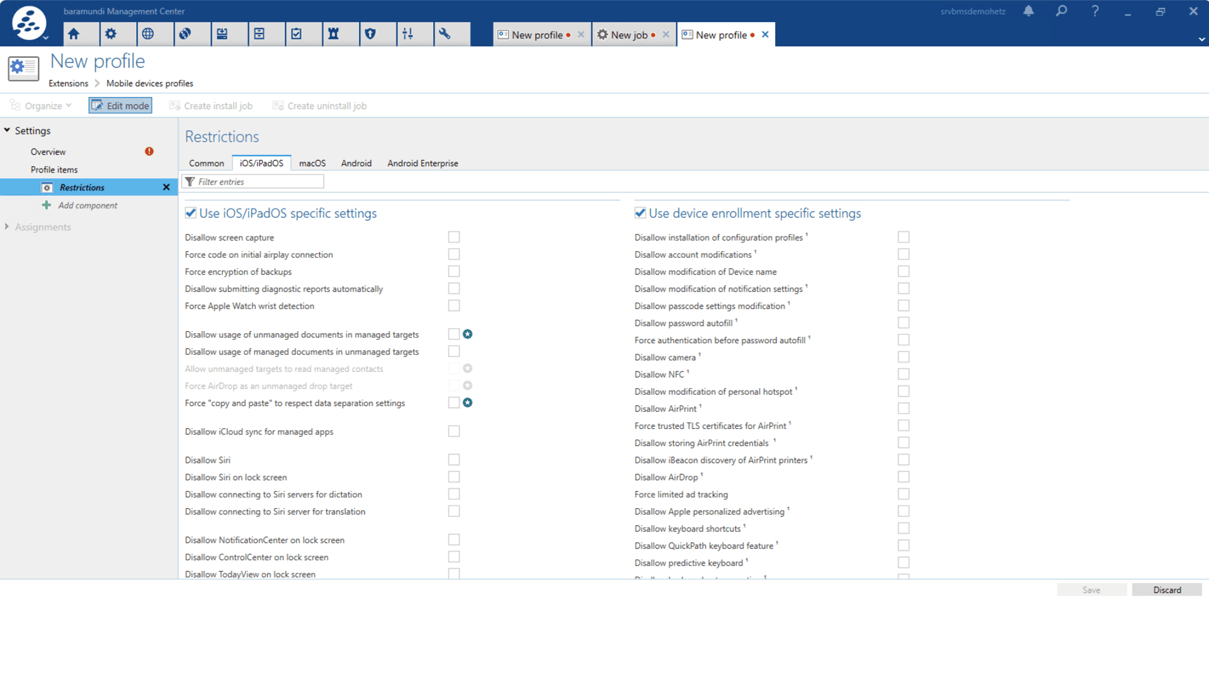
Task: Expand the Assignments section
Action: pos(7,227)
